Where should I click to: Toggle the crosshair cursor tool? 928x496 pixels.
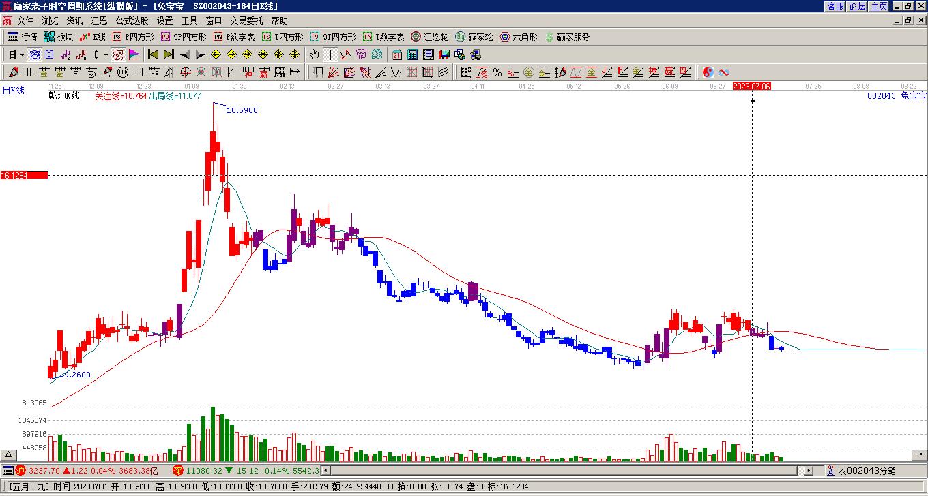pos(330,55)
